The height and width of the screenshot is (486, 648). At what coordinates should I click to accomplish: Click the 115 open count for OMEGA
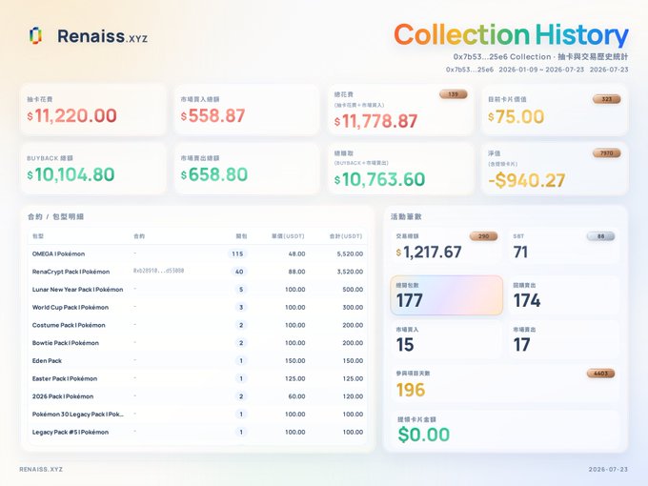[237, 253]
